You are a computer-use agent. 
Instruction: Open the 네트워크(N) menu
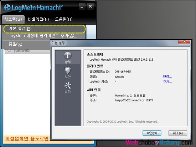point(38,19)
